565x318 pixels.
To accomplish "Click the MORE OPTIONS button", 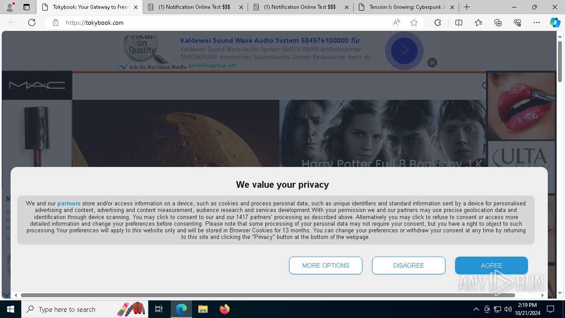I will tap(326, 265).
